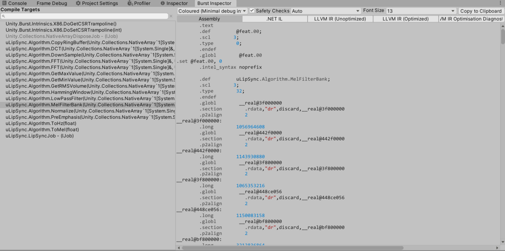This screenshot has height=251, width=505.
Task: Switch to the Console tab
Action: coord(15,3)
